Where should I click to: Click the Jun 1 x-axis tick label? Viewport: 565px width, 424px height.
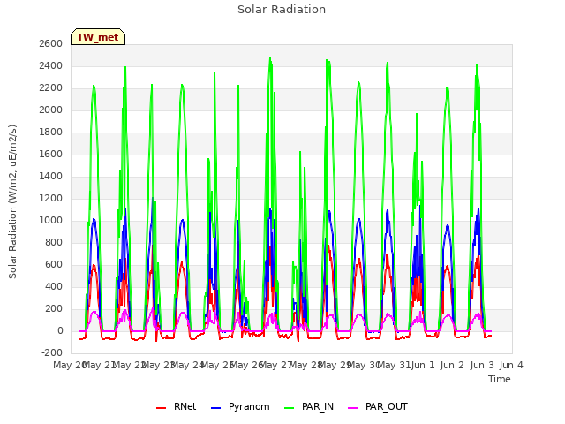423,365
